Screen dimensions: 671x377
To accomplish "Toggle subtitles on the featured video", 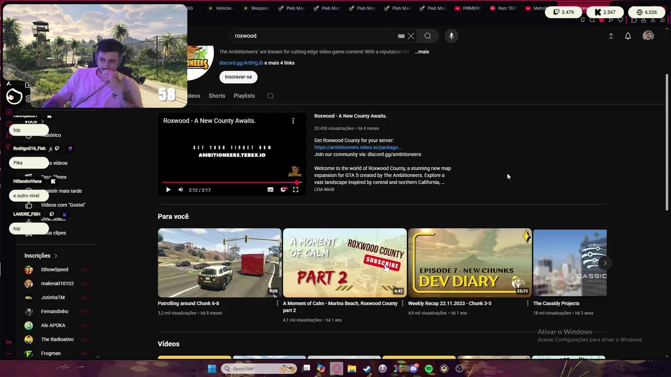I will [270, 190].
